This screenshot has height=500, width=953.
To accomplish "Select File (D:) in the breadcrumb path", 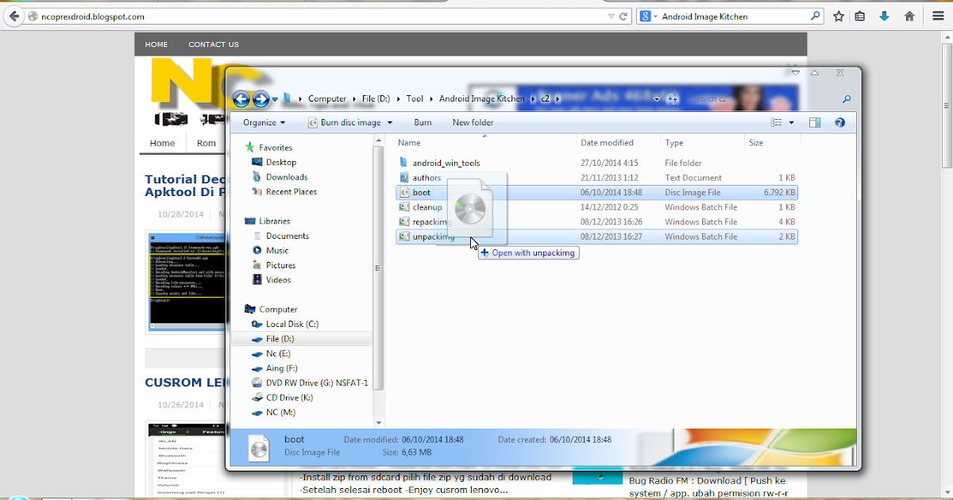I will [376, 99].
